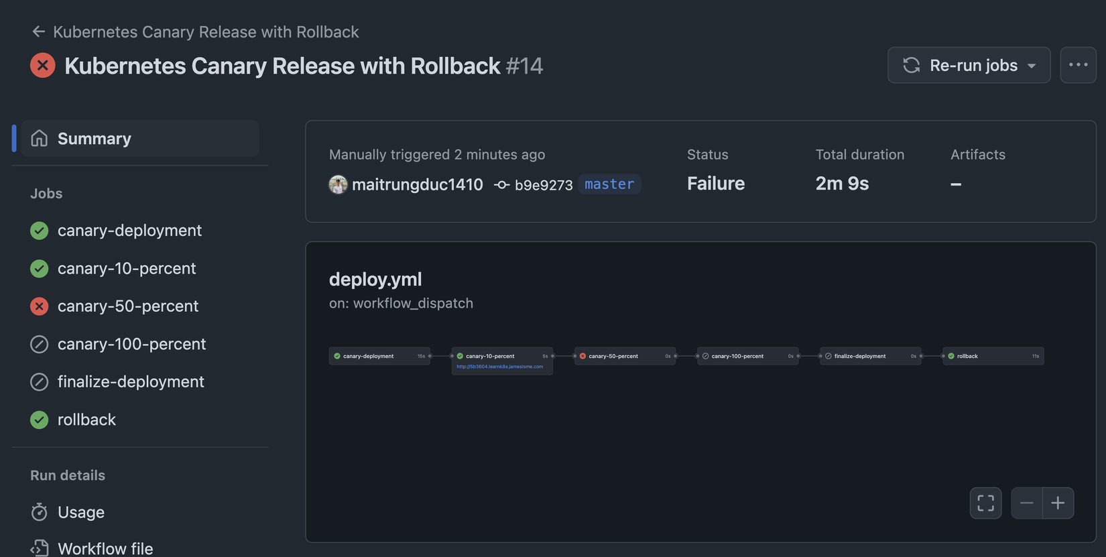Click the Usage stopwatch icon
The height and width of the screenshot is (557, 1106).
tap(40, 512)
